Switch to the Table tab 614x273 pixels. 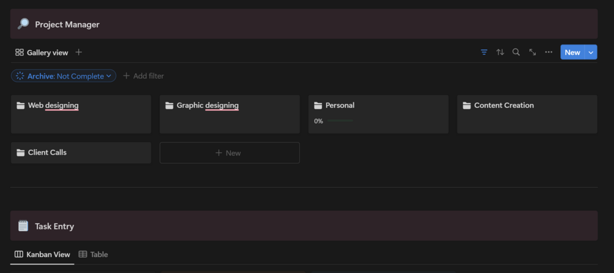click(93, 254)
